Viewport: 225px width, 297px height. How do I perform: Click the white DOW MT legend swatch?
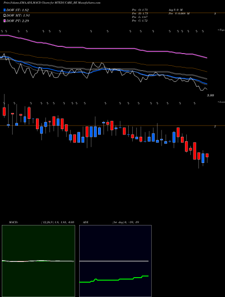[4, 15]
